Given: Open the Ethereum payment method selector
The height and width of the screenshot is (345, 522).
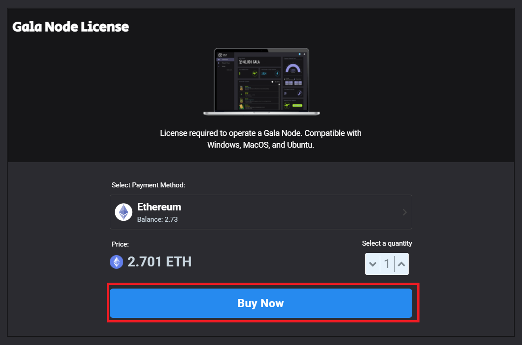Looking at the screenshot, I should click(x=261, y=212).
